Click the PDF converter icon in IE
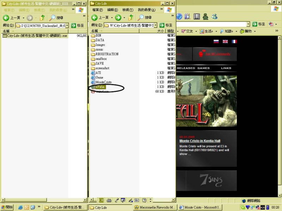 point(271,24)
